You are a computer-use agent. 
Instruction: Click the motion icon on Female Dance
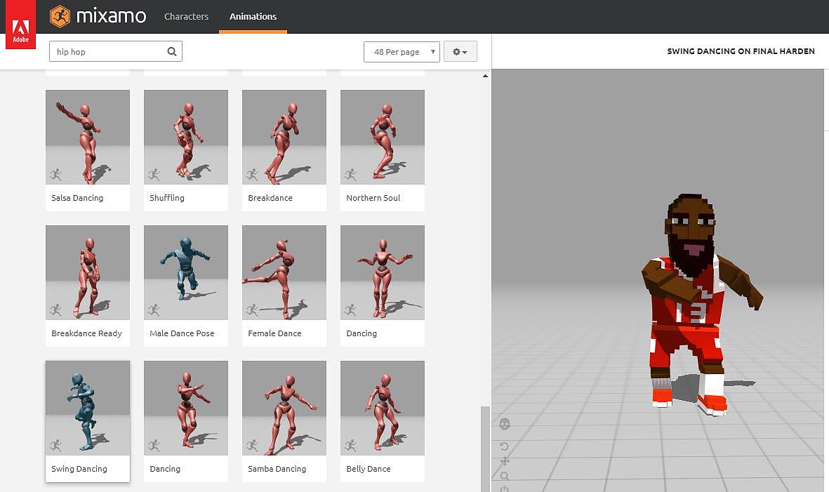click(x=252, y=310)
